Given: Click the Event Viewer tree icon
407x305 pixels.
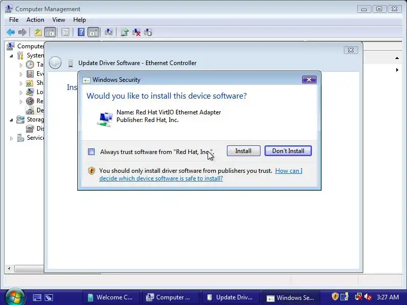Looking at the screenshot, I should [30, 74].
